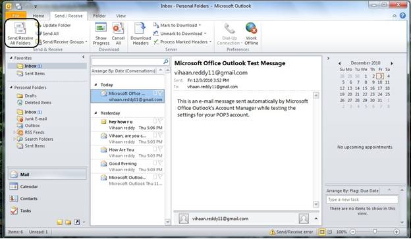The image size is (411, 239).
Task: Collapse the Personal Folders tree
Action: pos(11,88)
